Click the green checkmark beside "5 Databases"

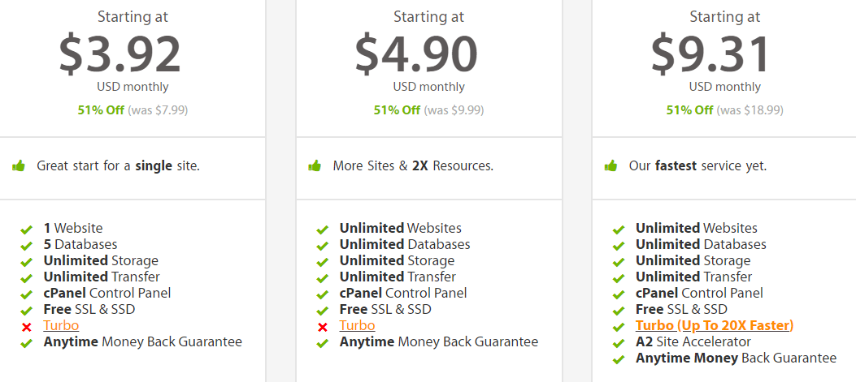(27, 246)
